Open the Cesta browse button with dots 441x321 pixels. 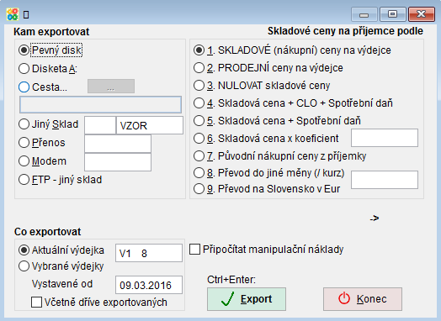click(111, 87)
